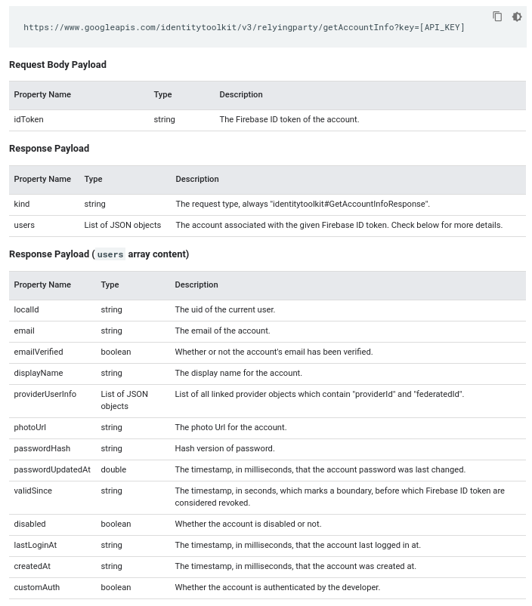
Task: Click the passwordUpdatedAt property name
Action: click(52, 469)
